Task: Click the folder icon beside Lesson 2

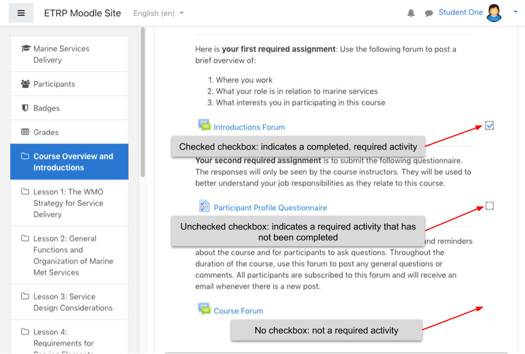Action: coord(25,238)
